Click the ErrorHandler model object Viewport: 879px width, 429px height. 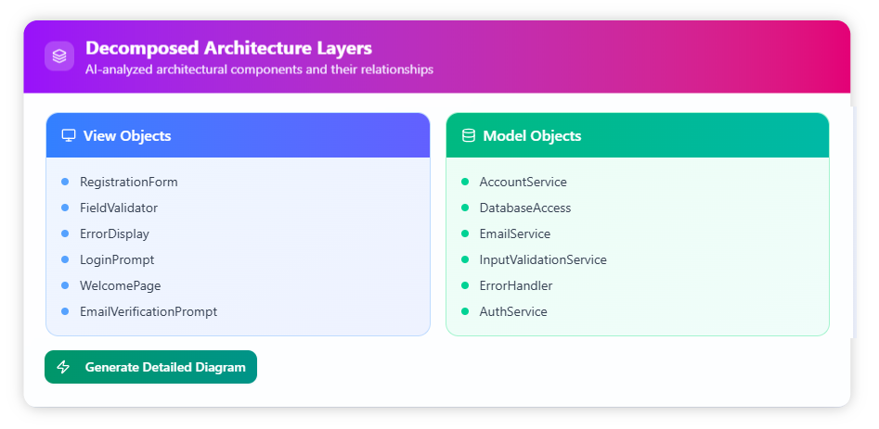coord(515,285)
